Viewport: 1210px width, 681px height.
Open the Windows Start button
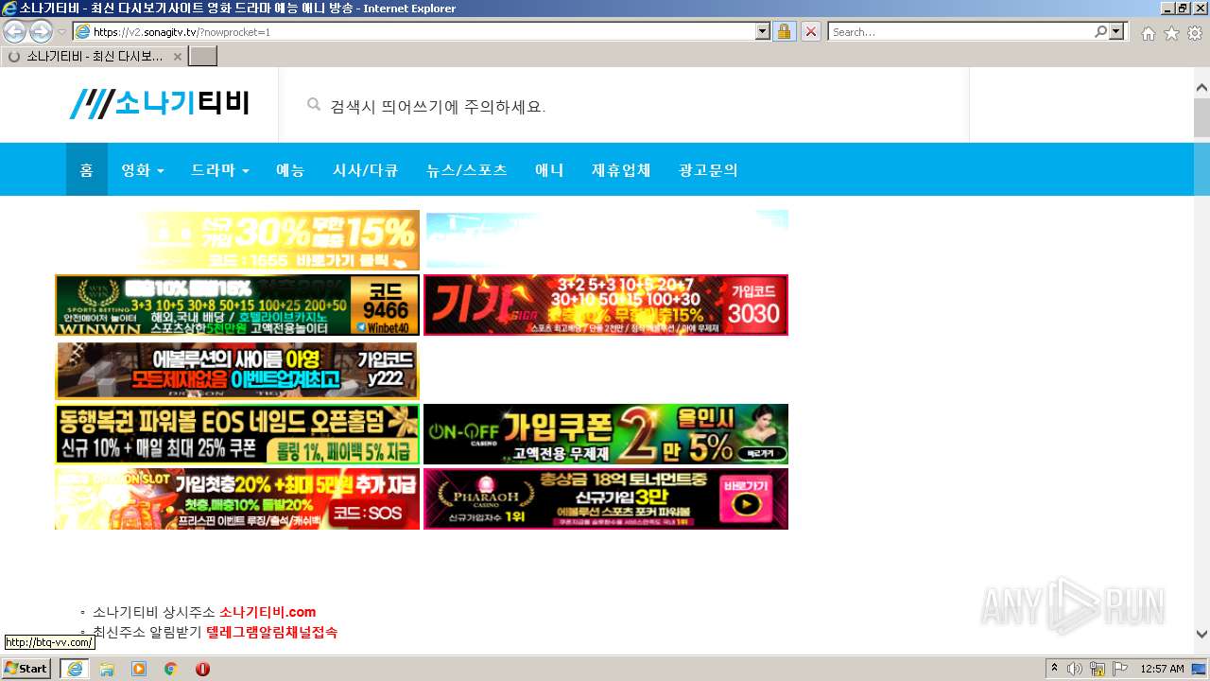coord(26,669)
